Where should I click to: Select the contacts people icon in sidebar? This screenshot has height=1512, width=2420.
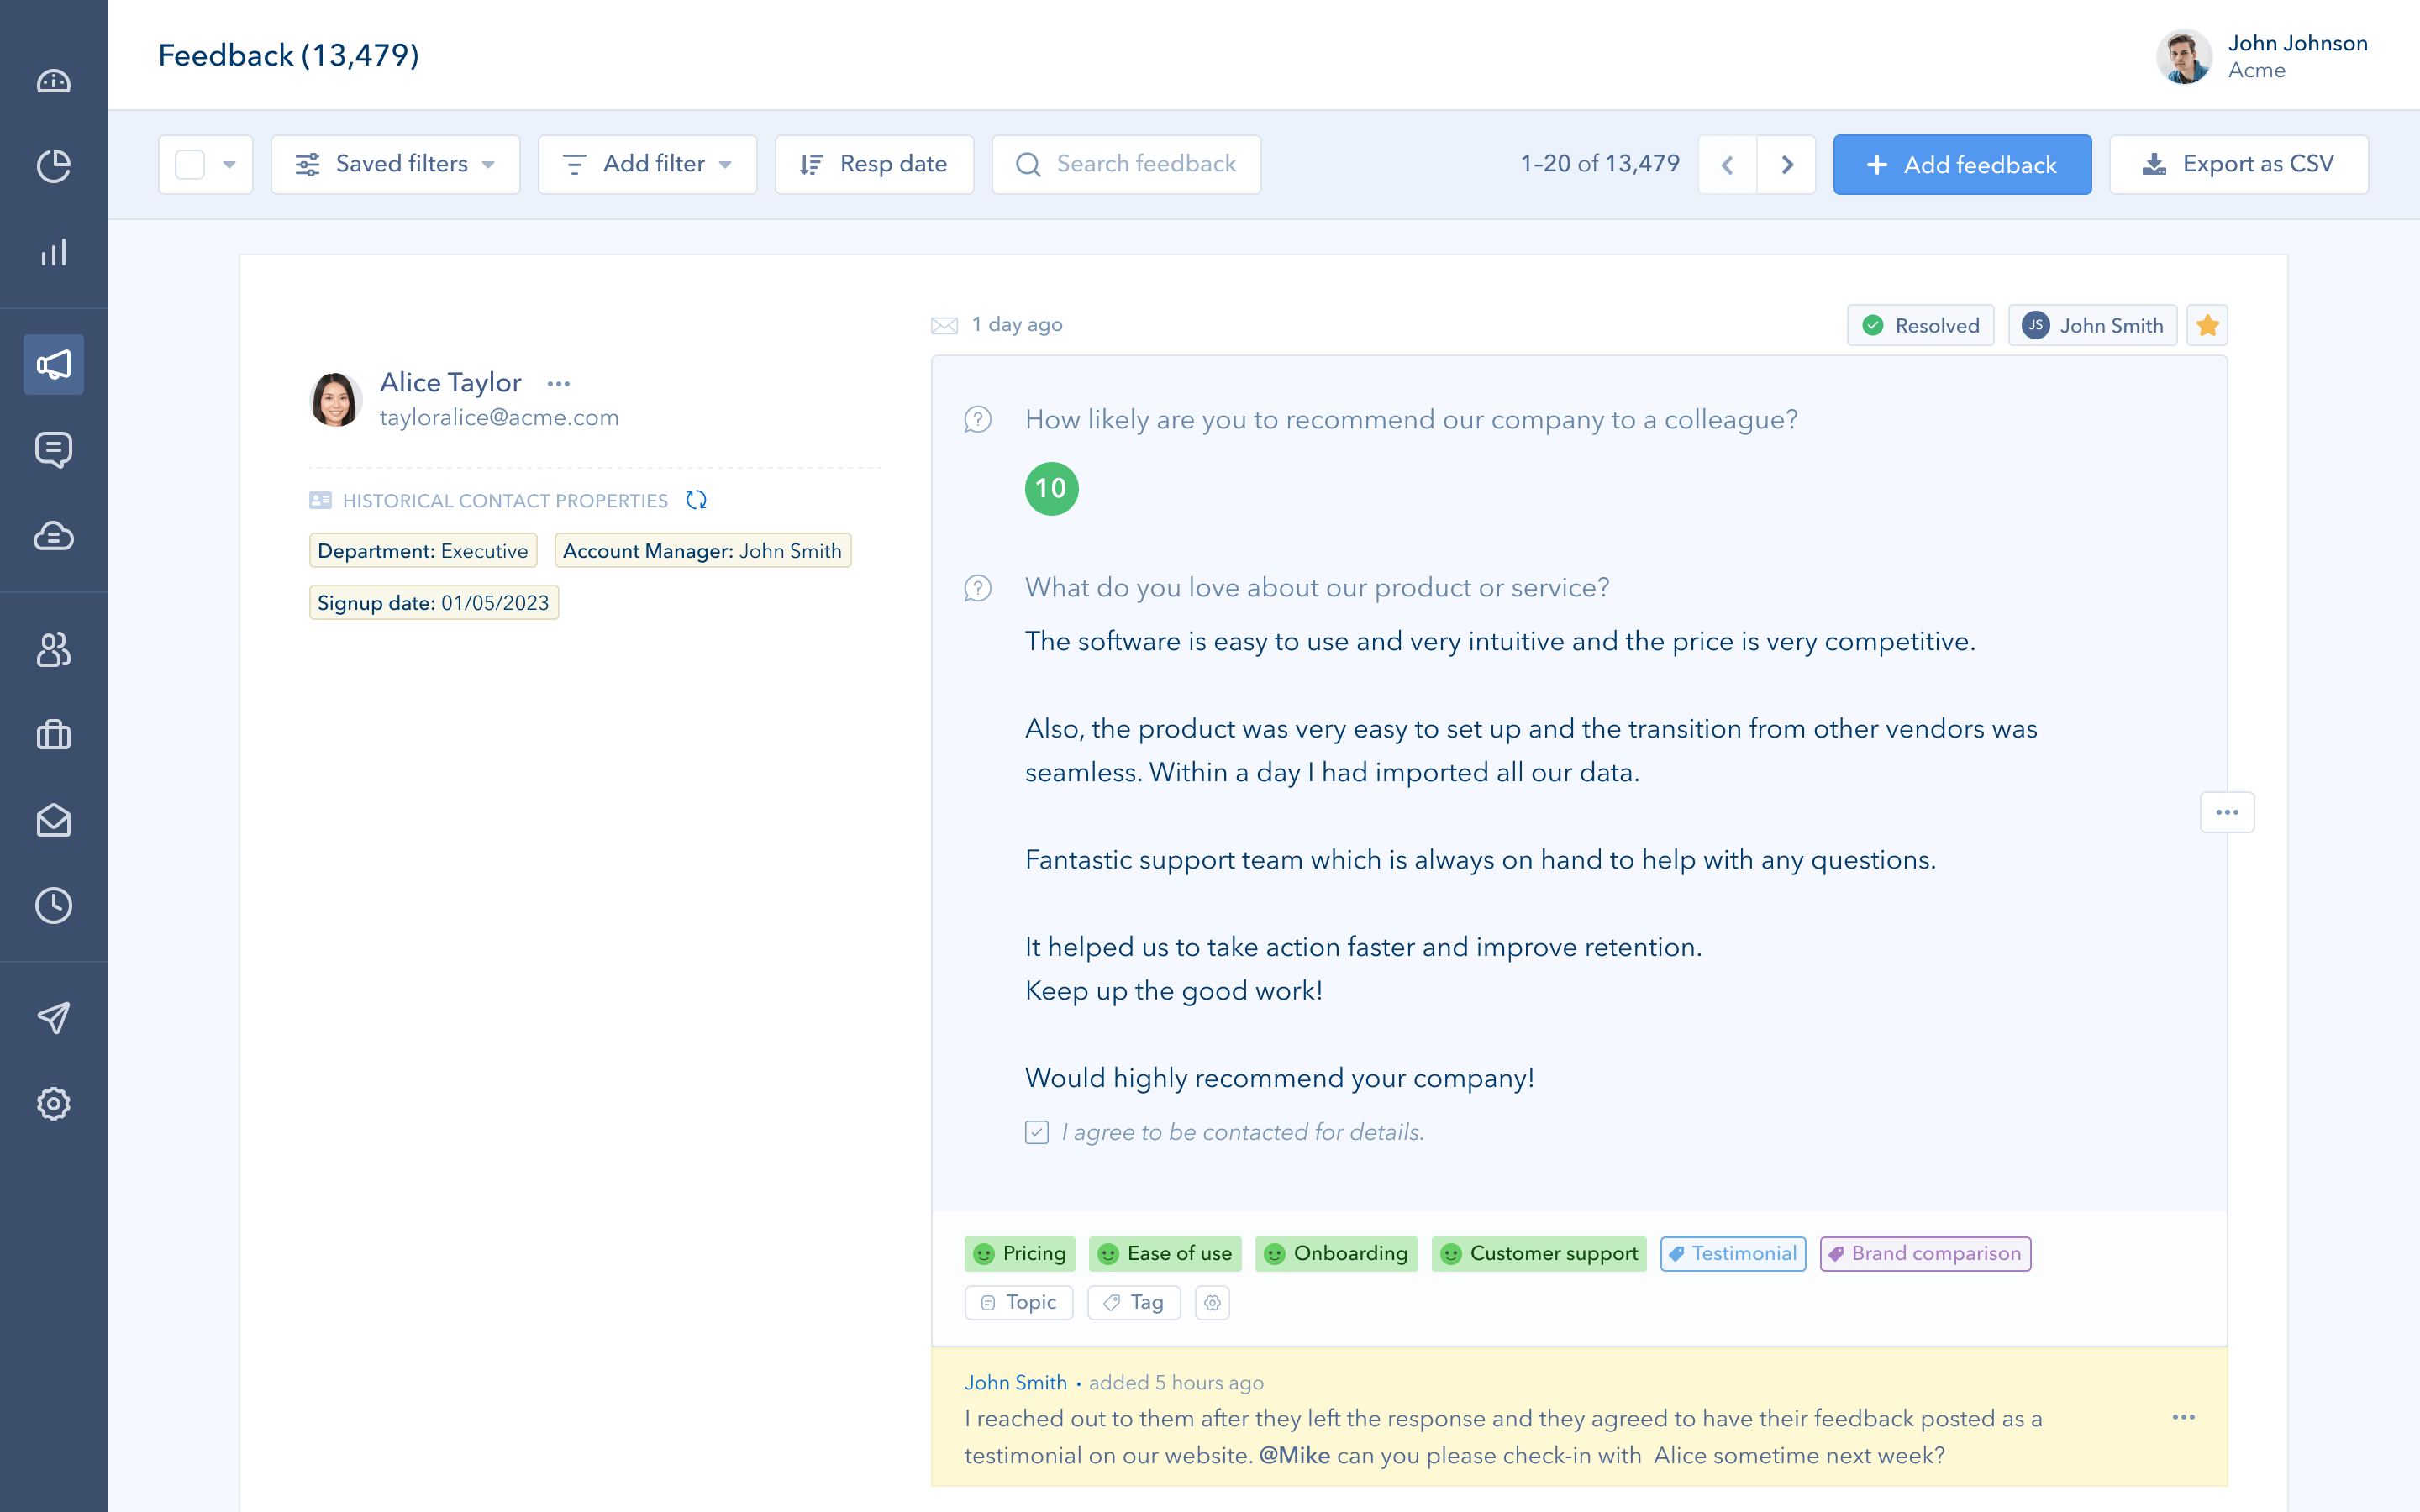(53, 650)
